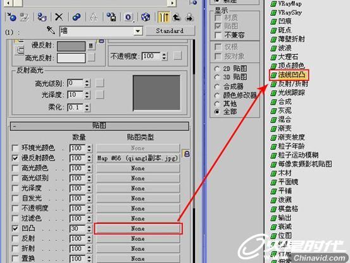Screen dimensions: 350x263
Task: Select the 2D 贴图 radio button
Action: (216, 69)
